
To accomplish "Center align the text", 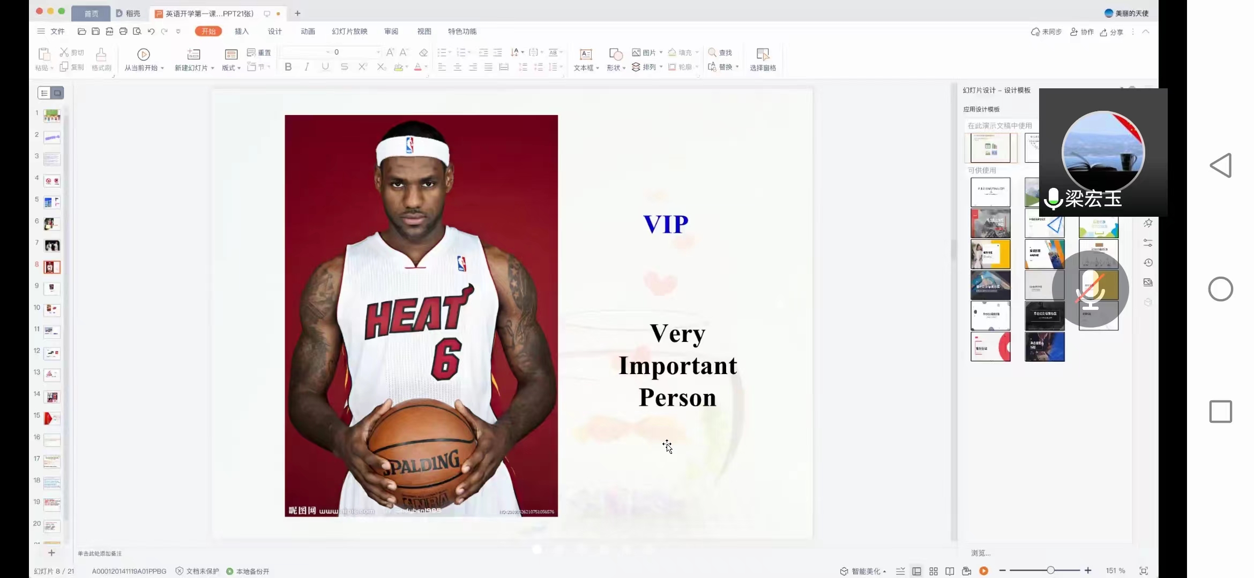I will coord(458,67).
